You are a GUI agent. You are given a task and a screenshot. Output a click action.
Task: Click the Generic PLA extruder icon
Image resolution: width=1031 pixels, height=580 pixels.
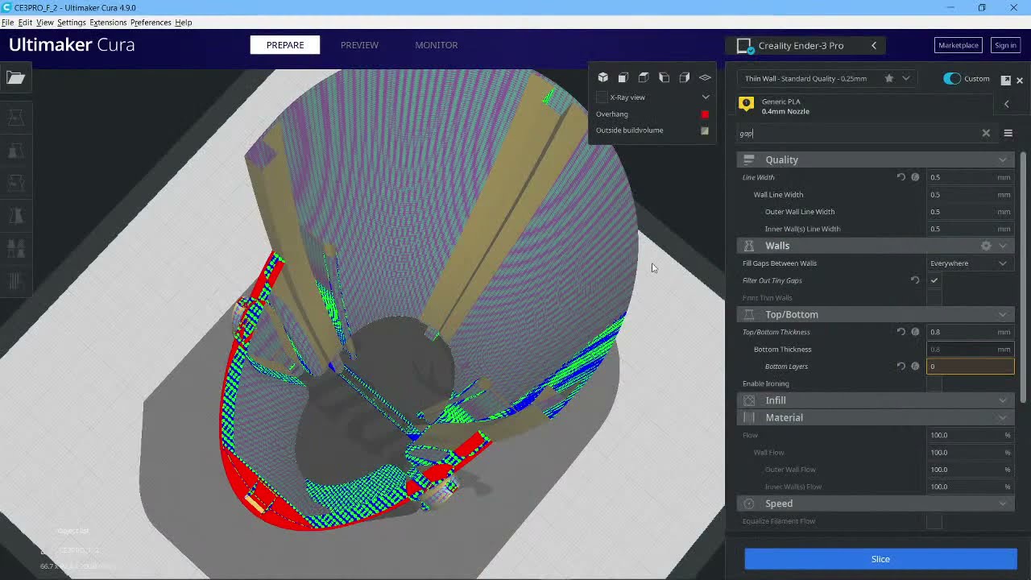click(x=747, y=103)
